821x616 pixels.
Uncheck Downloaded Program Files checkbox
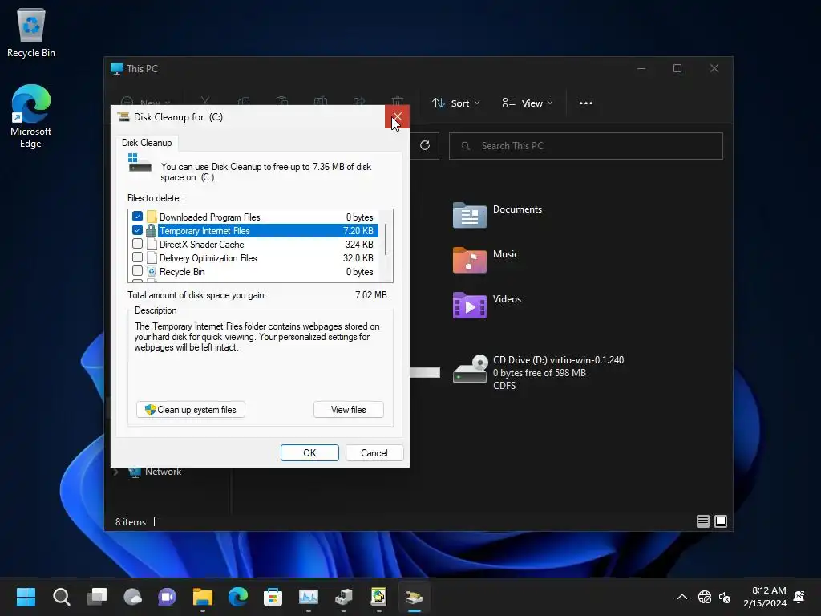(137, 217)
